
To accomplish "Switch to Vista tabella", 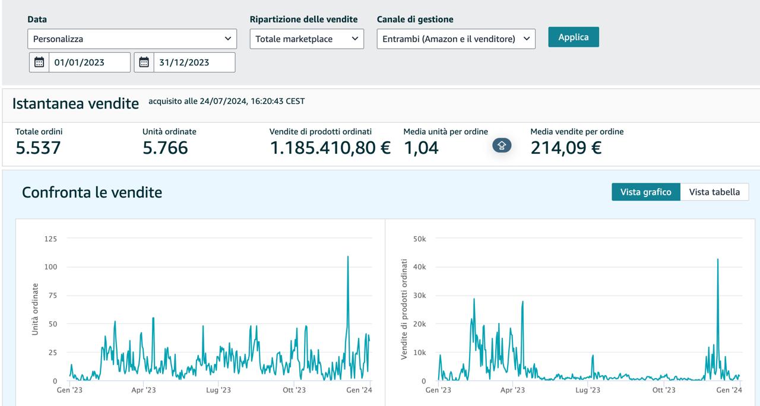I will pyautogui.click(x=714, y=192).
